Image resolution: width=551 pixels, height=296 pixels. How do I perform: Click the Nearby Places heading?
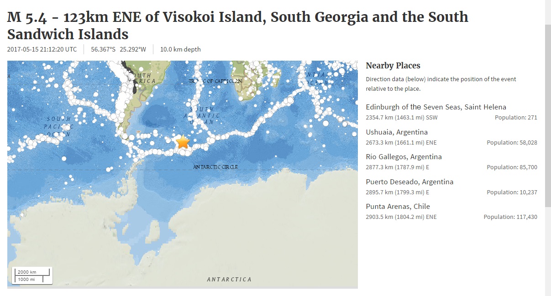tap(393, 66)
